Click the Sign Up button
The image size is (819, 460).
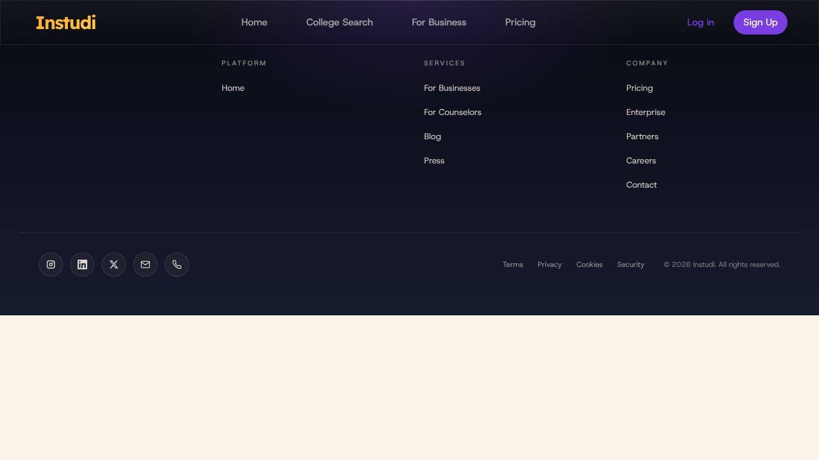coord(760,22)
